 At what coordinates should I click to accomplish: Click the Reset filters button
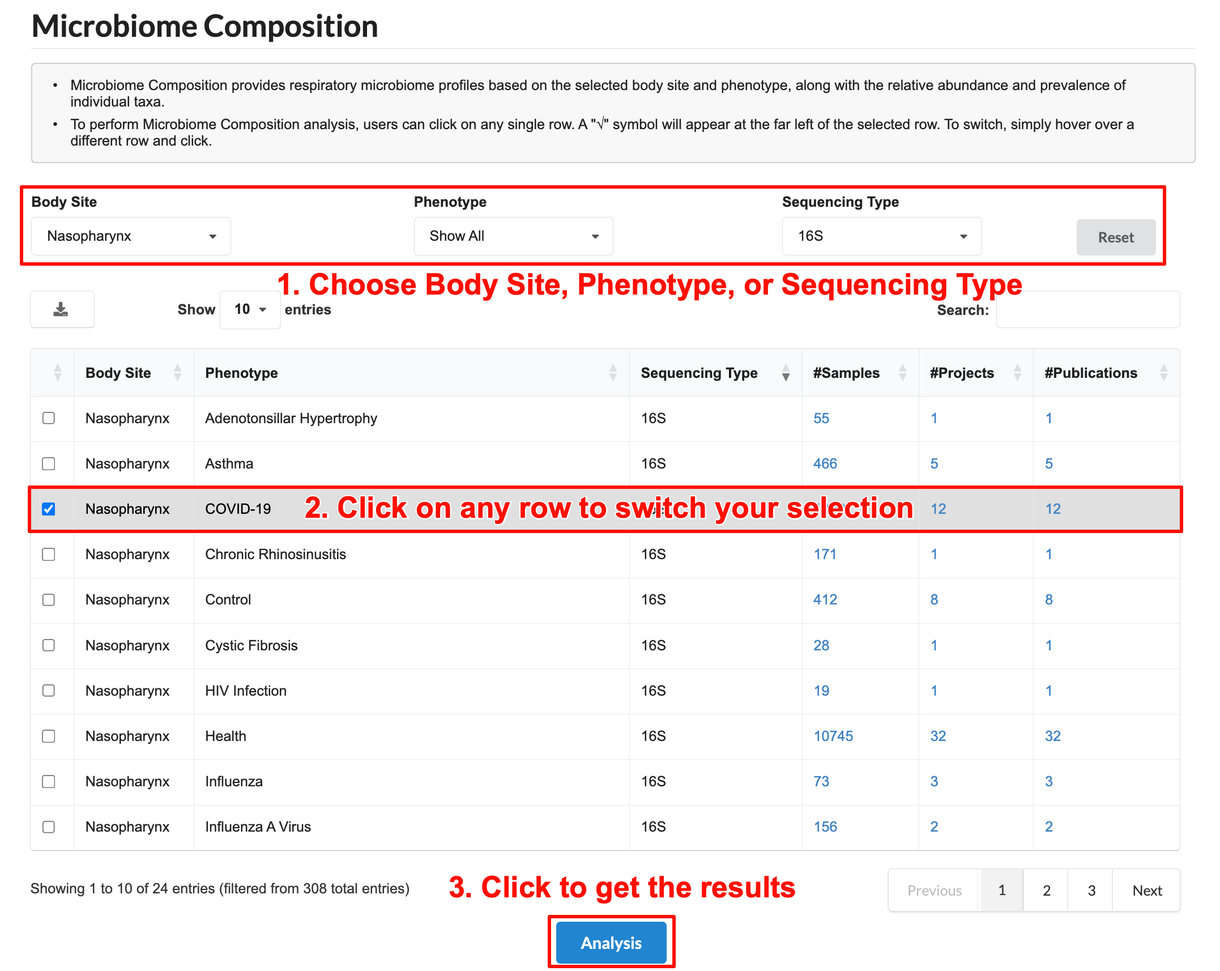point(1115,237)
